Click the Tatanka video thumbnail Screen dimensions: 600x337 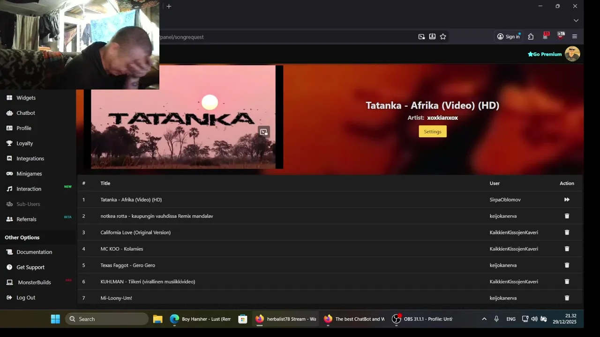[x=183, y=117]
